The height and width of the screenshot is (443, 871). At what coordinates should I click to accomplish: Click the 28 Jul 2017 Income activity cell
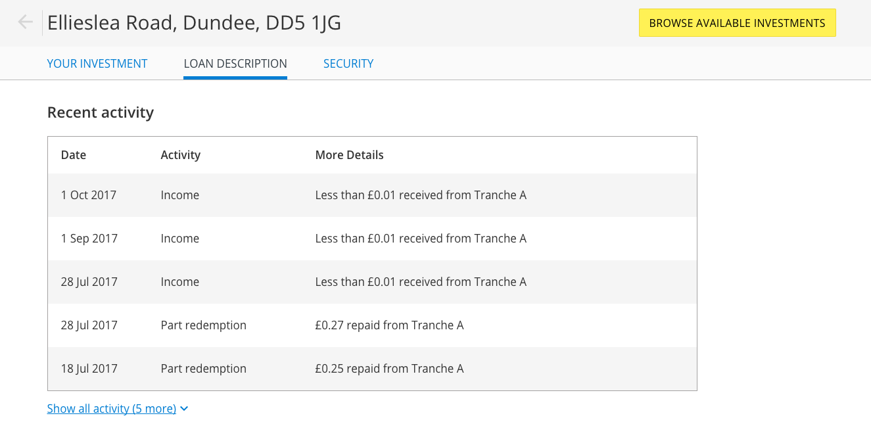pyautogui.click(x=180, y=282)
